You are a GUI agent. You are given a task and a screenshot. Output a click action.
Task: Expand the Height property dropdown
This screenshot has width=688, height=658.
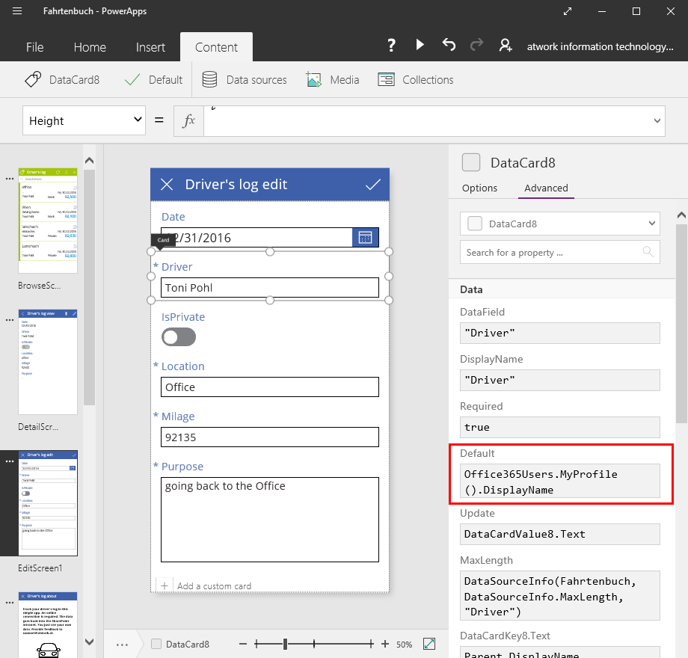coord(137,120)
